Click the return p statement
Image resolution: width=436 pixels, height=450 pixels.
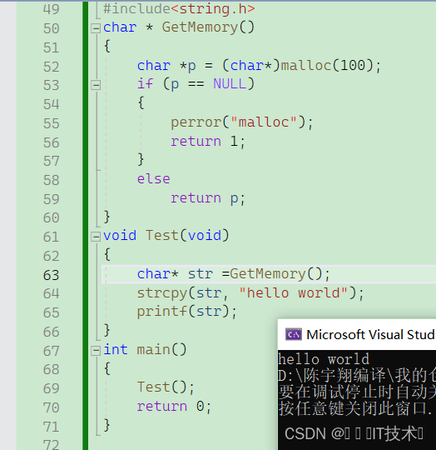(x=208, y=198)
